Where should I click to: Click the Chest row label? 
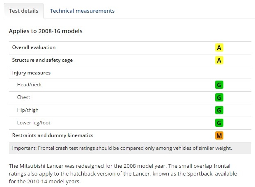click(23, 97)
